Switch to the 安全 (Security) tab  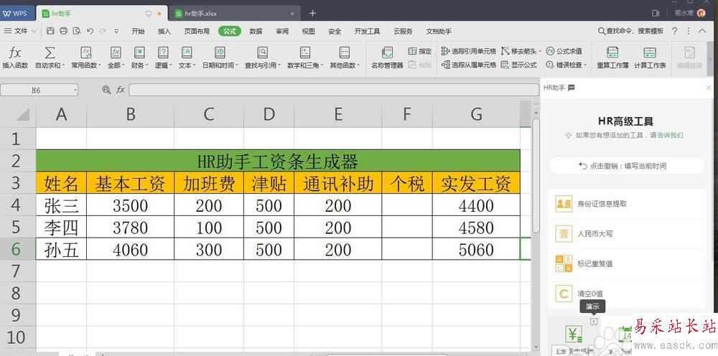335,31
